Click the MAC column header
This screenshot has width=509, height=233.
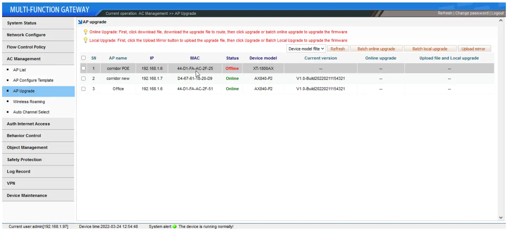[195, 58]
